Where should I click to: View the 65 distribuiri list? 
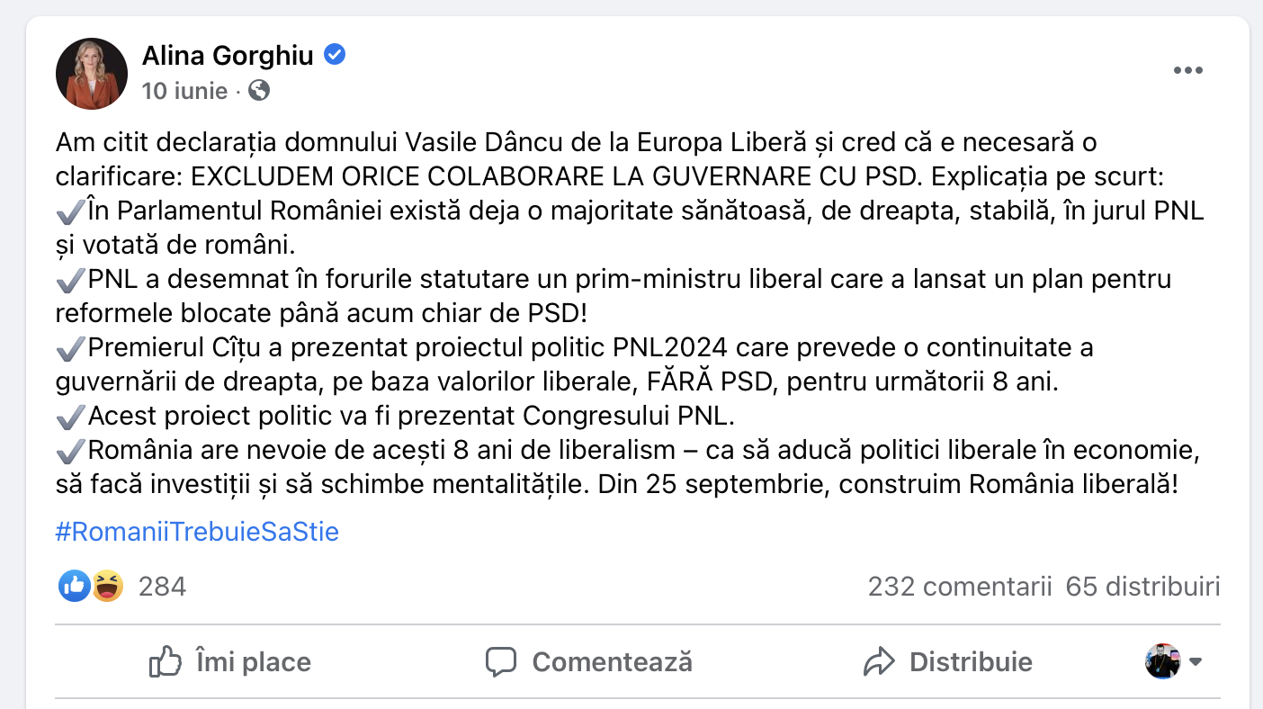[1142, 588]
